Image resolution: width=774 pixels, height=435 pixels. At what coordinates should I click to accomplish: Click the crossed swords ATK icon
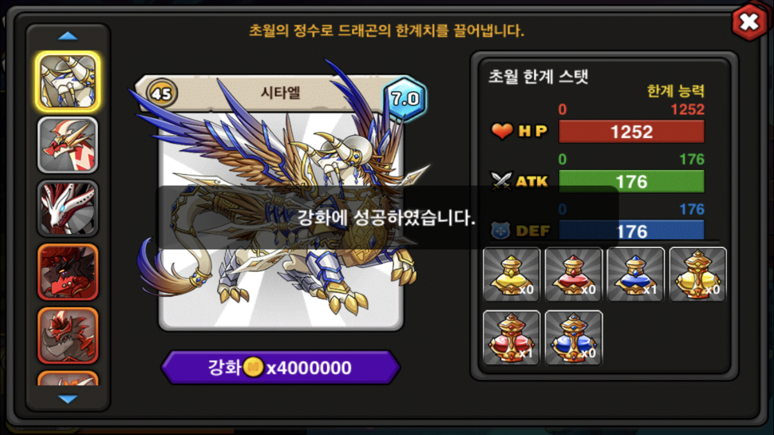pos(501,181)
